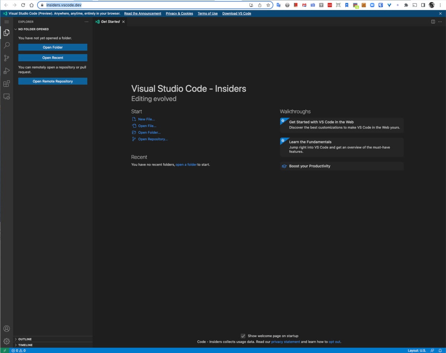This screenshot has height=353, width=446.
Task: Open the Accounts menu icon
Action: click(x=6, y=329)
